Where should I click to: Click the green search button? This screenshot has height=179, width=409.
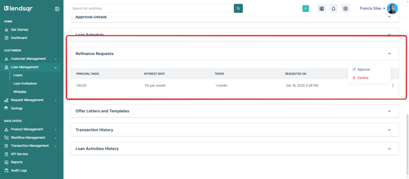238,8
